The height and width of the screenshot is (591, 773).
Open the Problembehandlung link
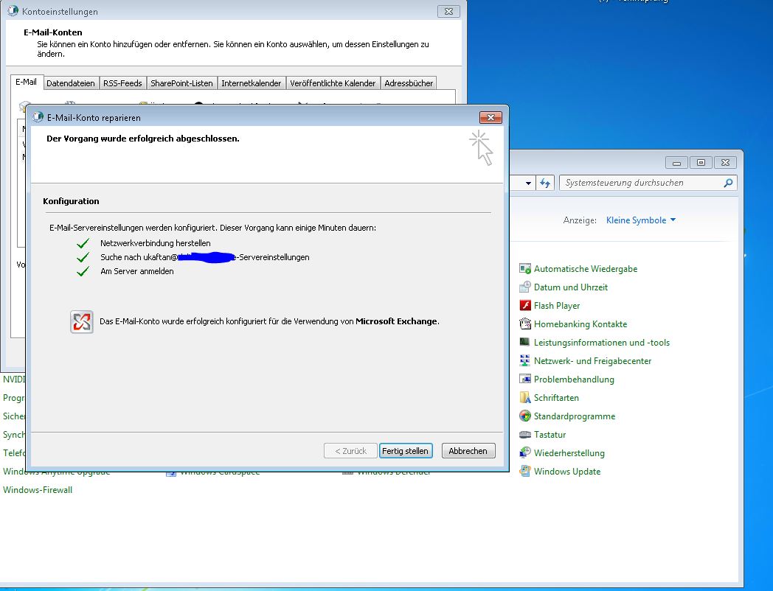[575, 380]
